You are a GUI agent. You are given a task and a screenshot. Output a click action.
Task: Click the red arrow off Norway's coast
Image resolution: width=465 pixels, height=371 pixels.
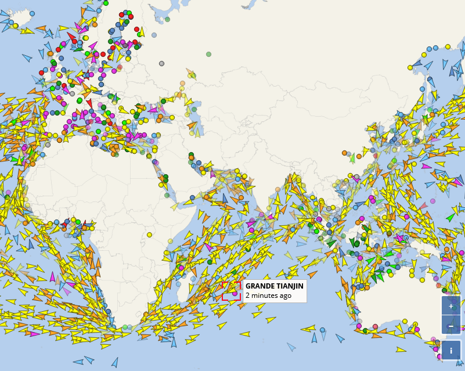click(x=71, y=38)
